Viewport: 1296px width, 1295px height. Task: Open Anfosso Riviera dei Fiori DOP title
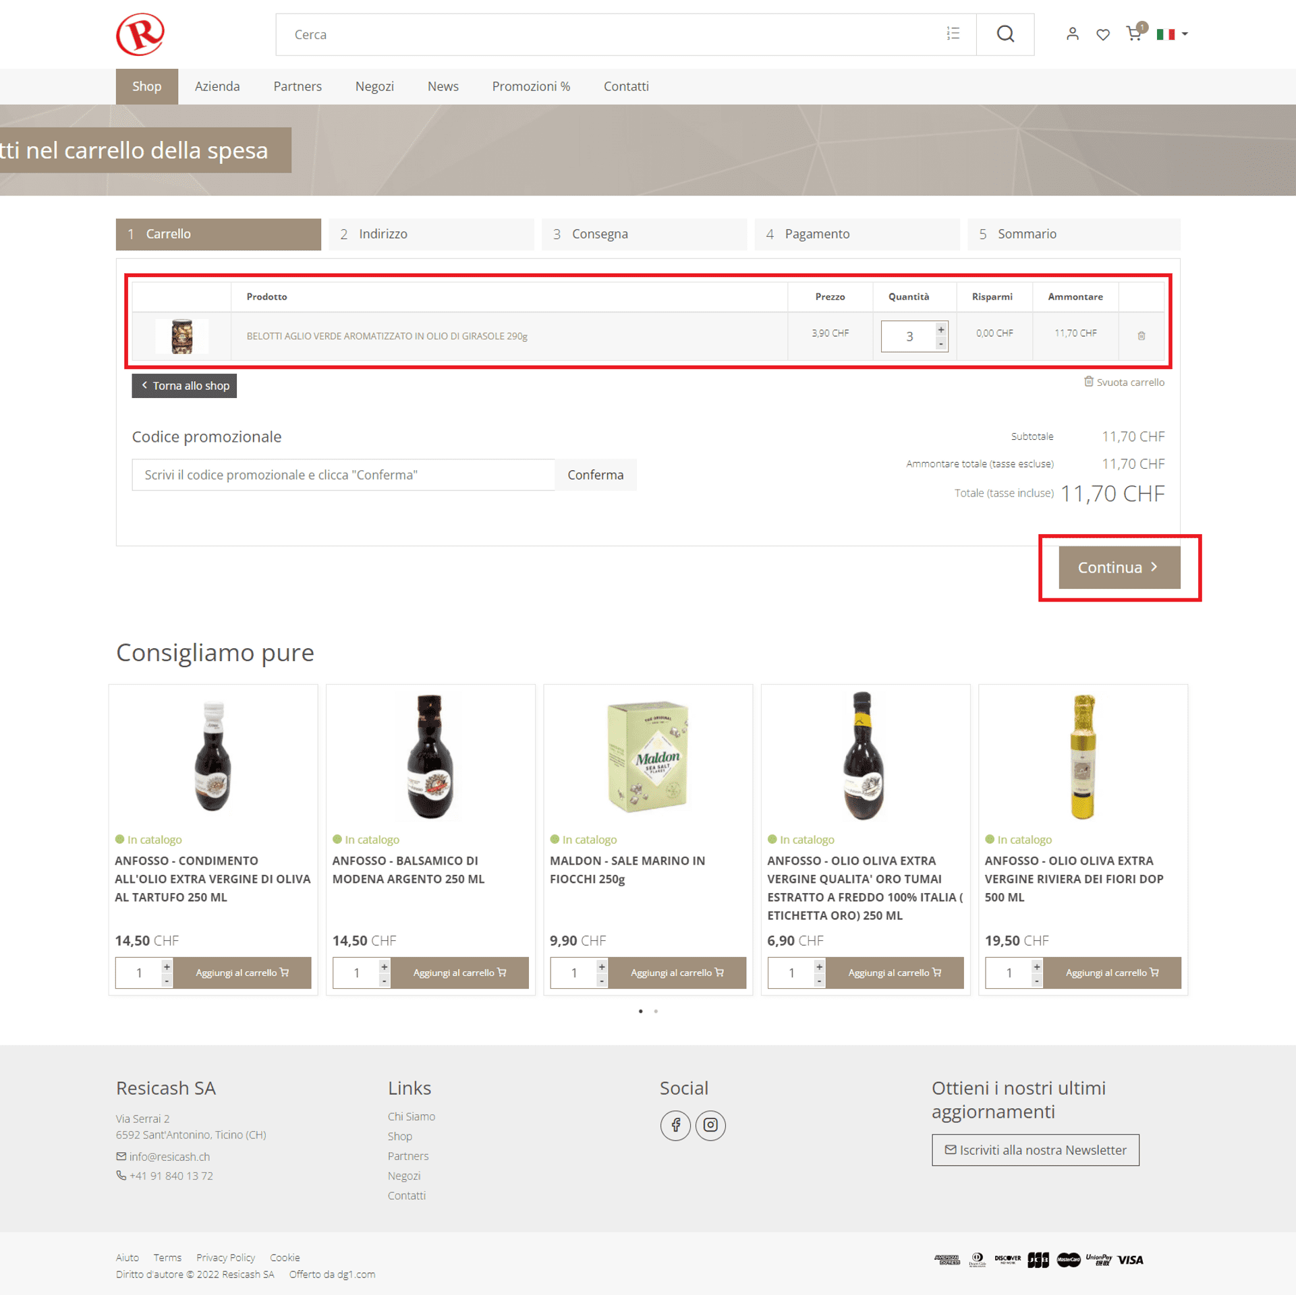click(1073, 879)
